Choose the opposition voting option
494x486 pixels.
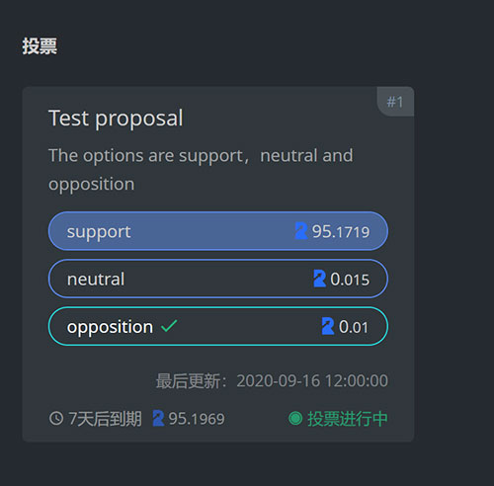click(x=218, y=326)
